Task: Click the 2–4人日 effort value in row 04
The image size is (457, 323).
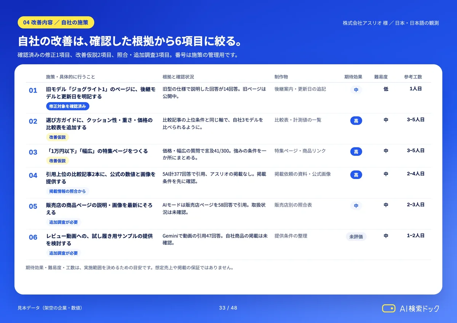Action: pyautogui.click(x=415, y=174)
